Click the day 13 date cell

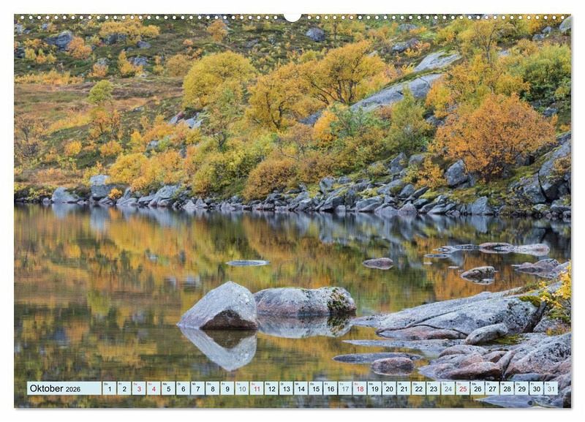click(286, 388)
